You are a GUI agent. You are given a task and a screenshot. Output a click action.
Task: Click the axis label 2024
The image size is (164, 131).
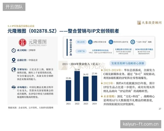95,104
